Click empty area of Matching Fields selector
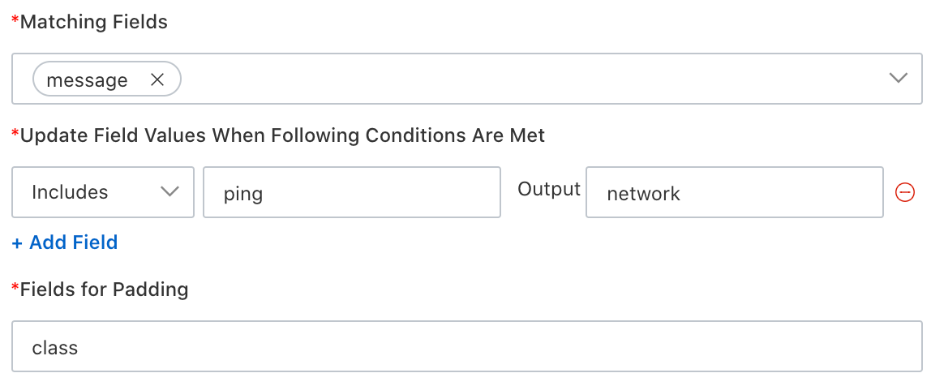 pos(527,79)
